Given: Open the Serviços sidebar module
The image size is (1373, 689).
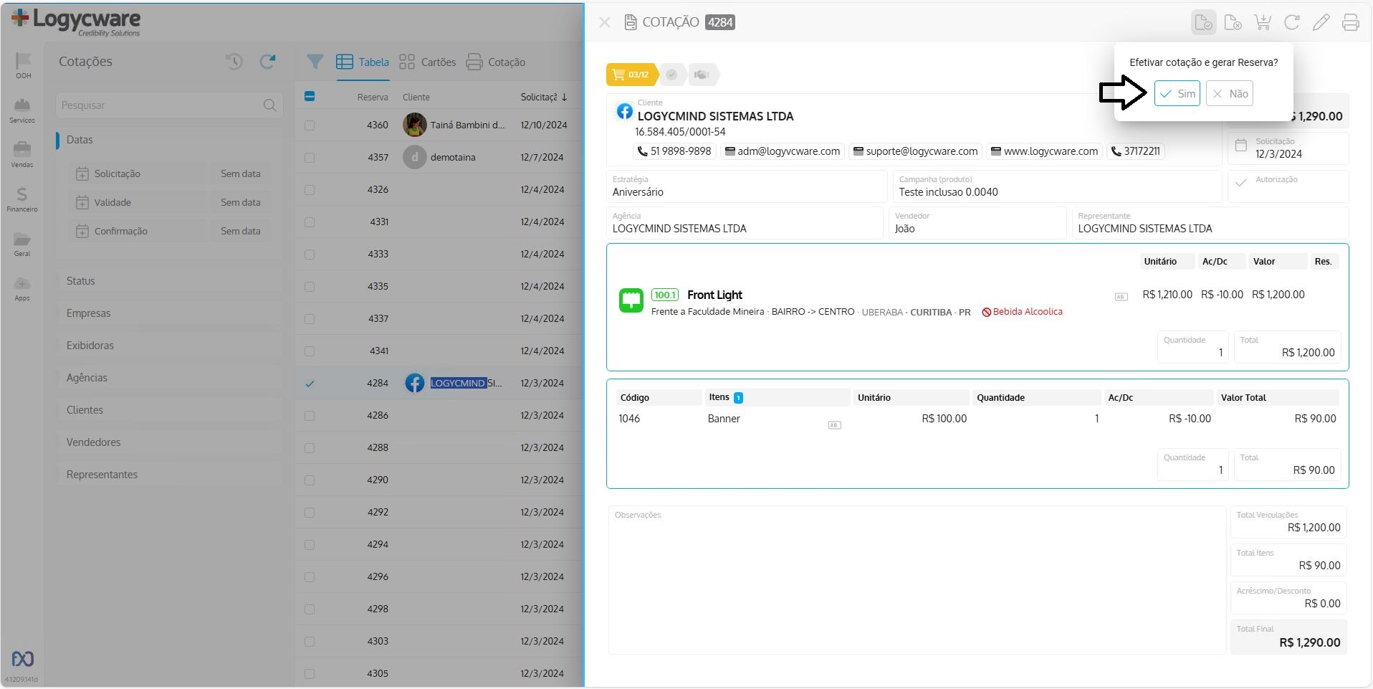Looking at the screenshot, I should point(22,110).
